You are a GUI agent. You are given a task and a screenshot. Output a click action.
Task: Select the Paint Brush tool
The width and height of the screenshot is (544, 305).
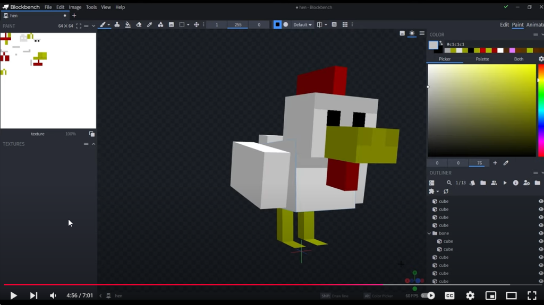click(x=103, y=25)
